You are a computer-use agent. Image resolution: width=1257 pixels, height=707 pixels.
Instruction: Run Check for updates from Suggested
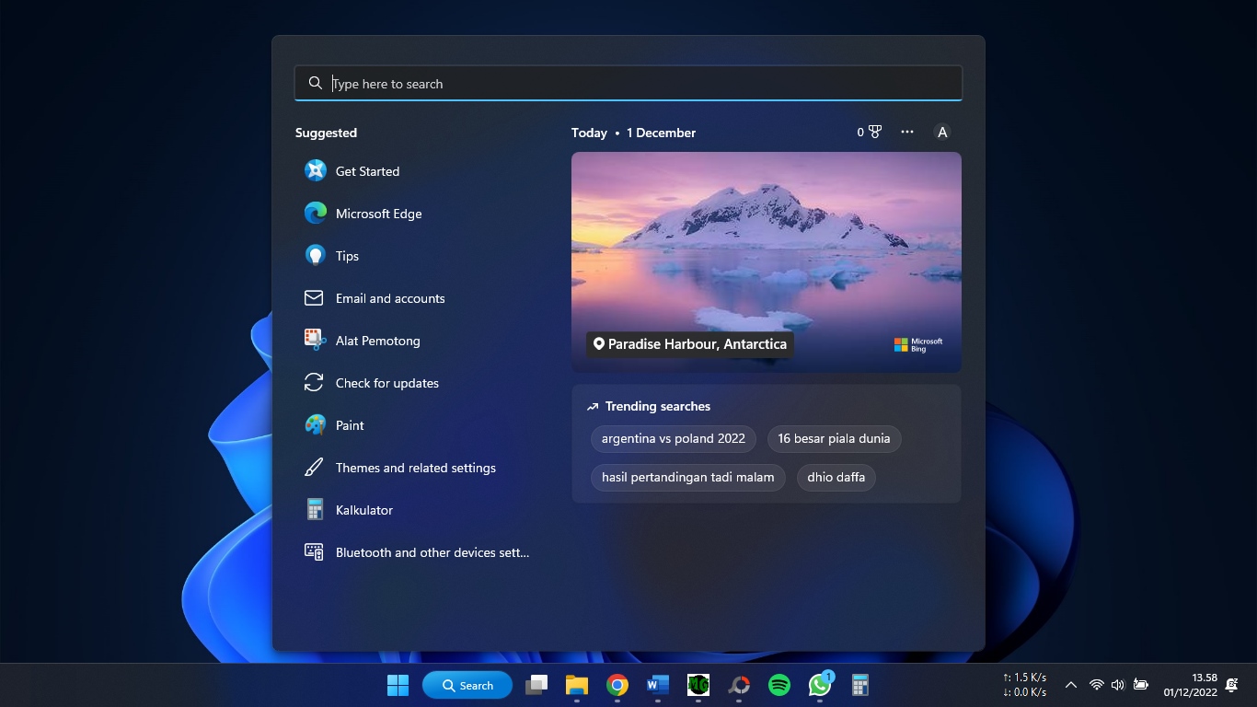pos(386,383)
